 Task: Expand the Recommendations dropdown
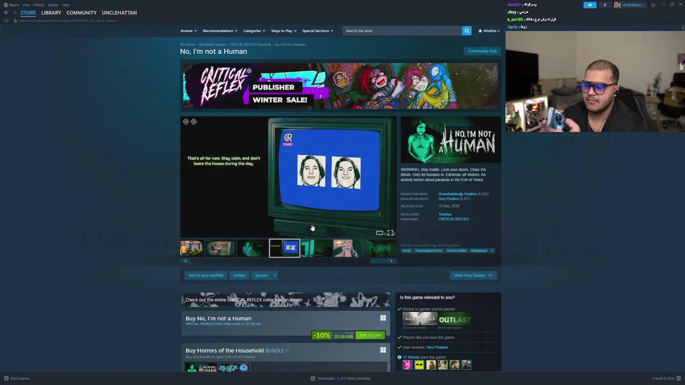tap(219, 30)
